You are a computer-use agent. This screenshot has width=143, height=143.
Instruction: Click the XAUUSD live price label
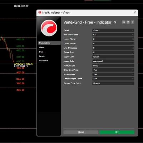(24, 64)
